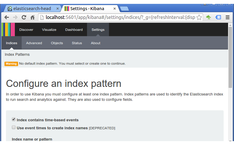Reload the page with refresh icon
This screenshot has width=234, height=145.
pyautogui.click(x=24, y=17)
